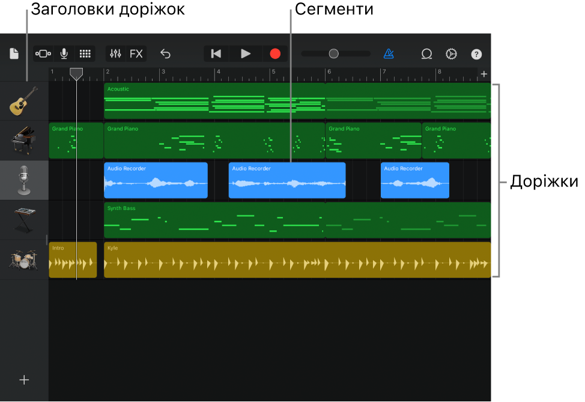585x402 pixels.
Task: Open the Live Loops grid
Action: pyautogui.click(x=85, y=53)
